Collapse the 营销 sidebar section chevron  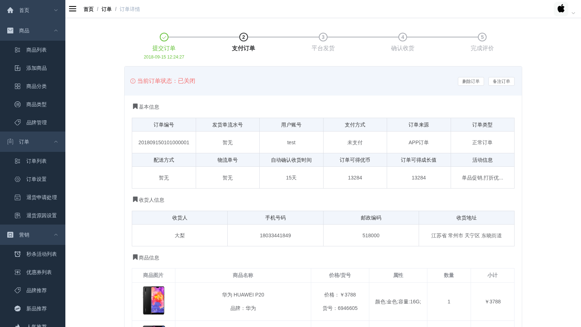click(56, 235)
